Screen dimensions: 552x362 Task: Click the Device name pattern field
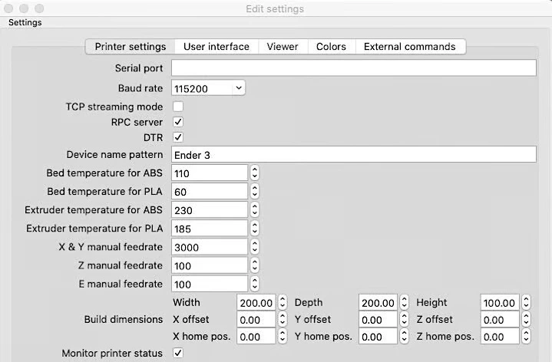tap(353, 155)
